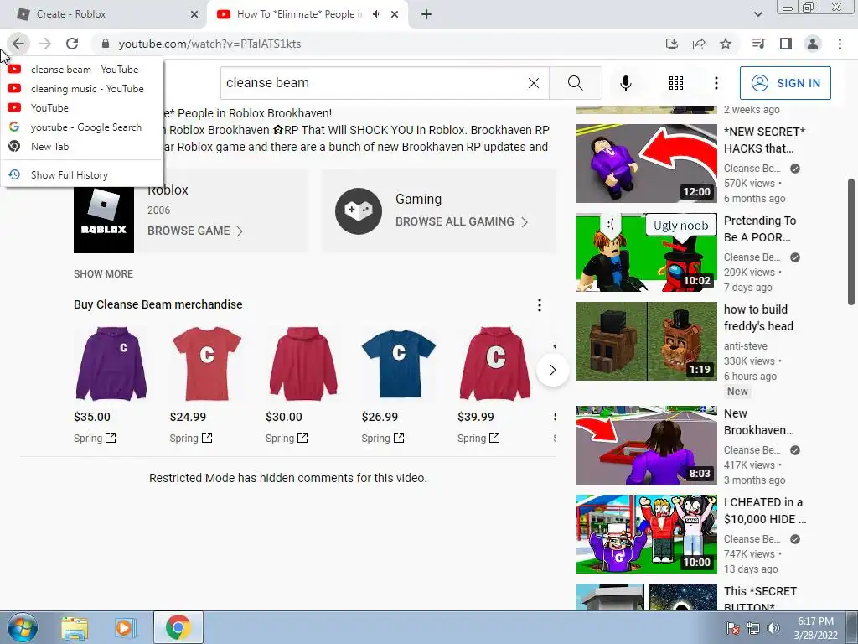The width and height of the screenshot is (858, 644).
Task: Click the install app icon in address bar
Action: point(671,44)
